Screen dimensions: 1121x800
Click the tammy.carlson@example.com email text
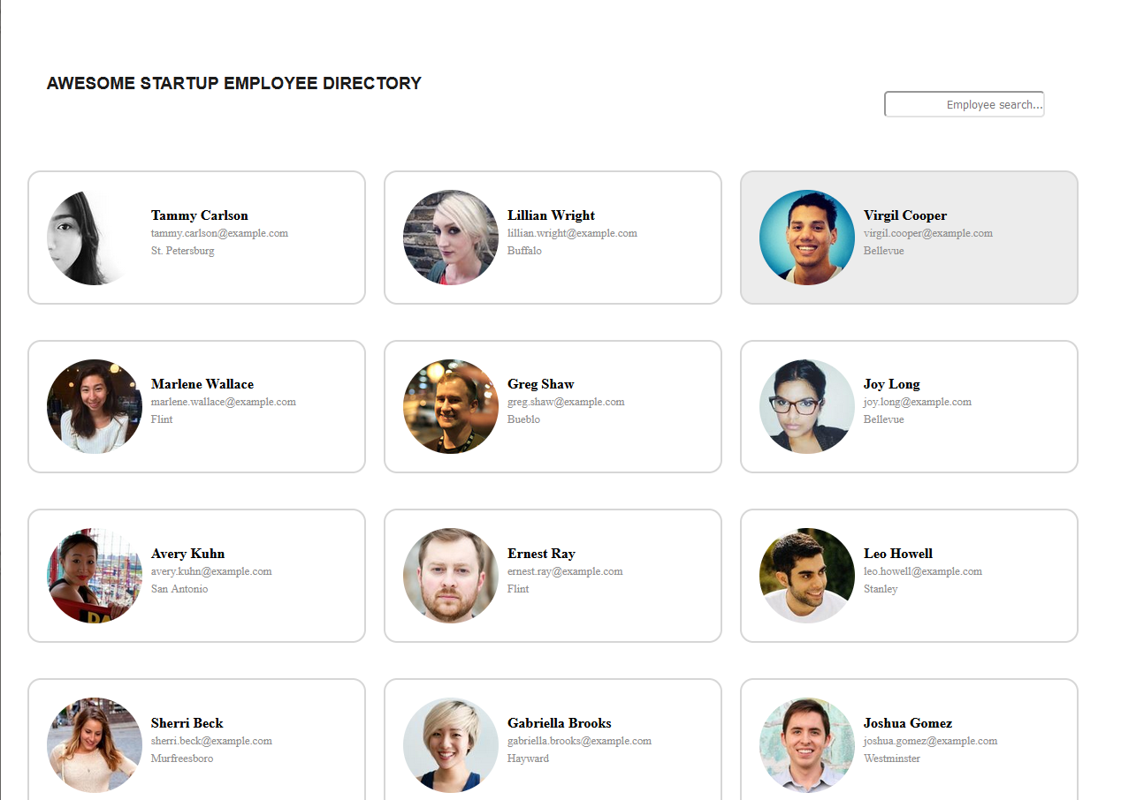219,233
